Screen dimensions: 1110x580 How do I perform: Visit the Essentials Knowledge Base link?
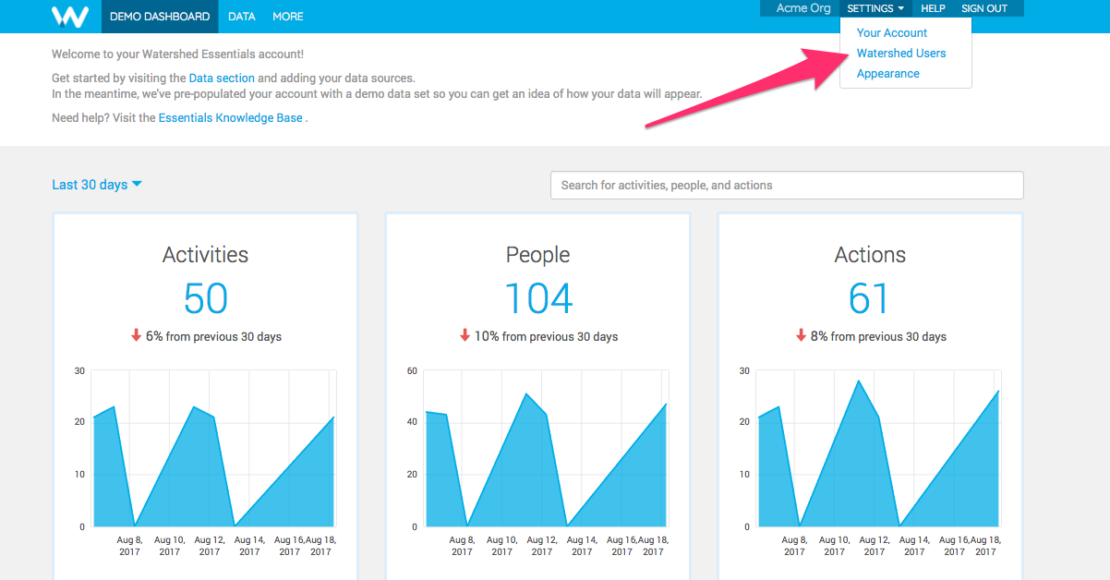231,118
